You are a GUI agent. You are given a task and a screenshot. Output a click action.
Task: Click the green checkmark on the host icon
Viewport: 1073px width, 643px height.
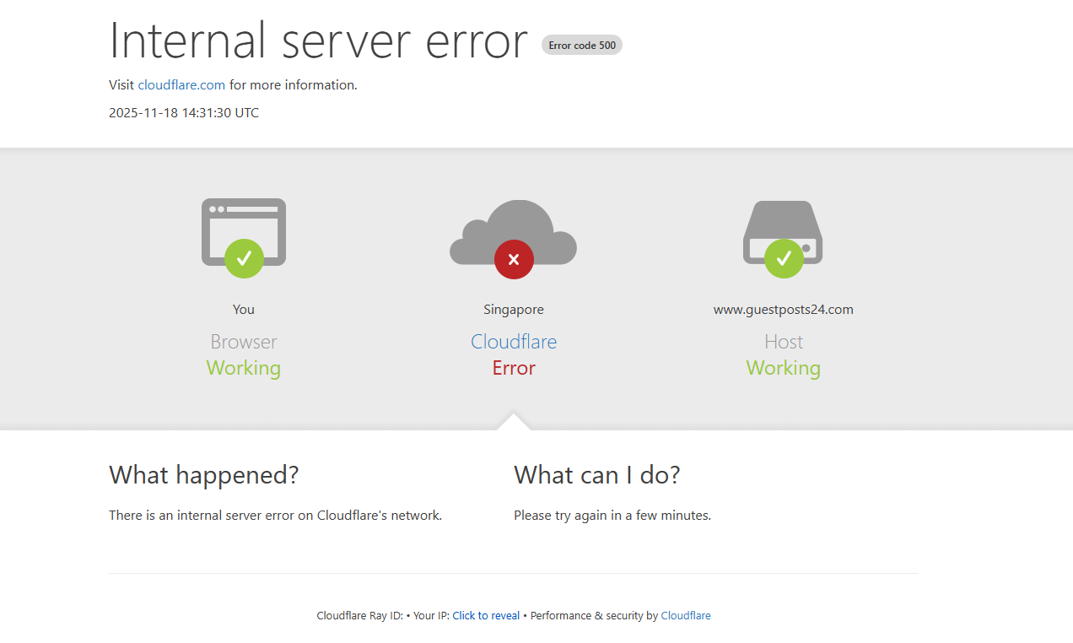tap(783, 259)
